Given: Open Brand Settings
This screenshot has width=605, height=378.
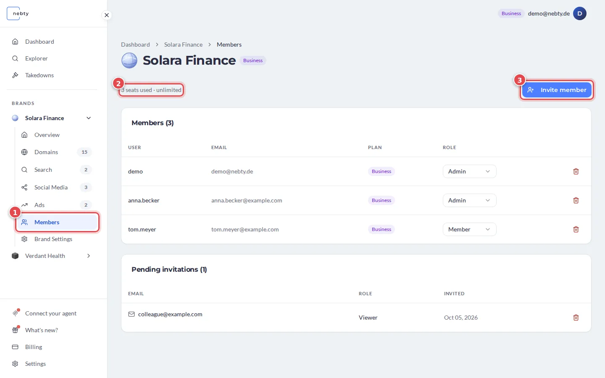Looking at the screenshot, I should [x=57, y=239].
